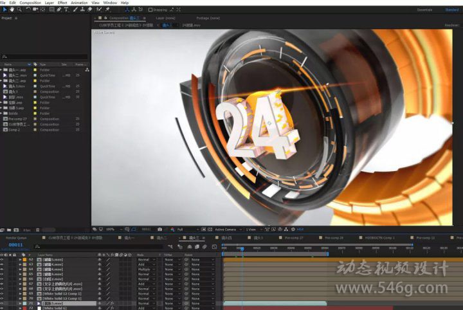Open the Active Camera view dropdown
The width and height of the screenshot is (463, 310).
(226, 229)
